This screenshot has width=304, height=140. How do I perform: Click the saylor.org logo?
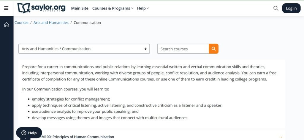(41, 8)
